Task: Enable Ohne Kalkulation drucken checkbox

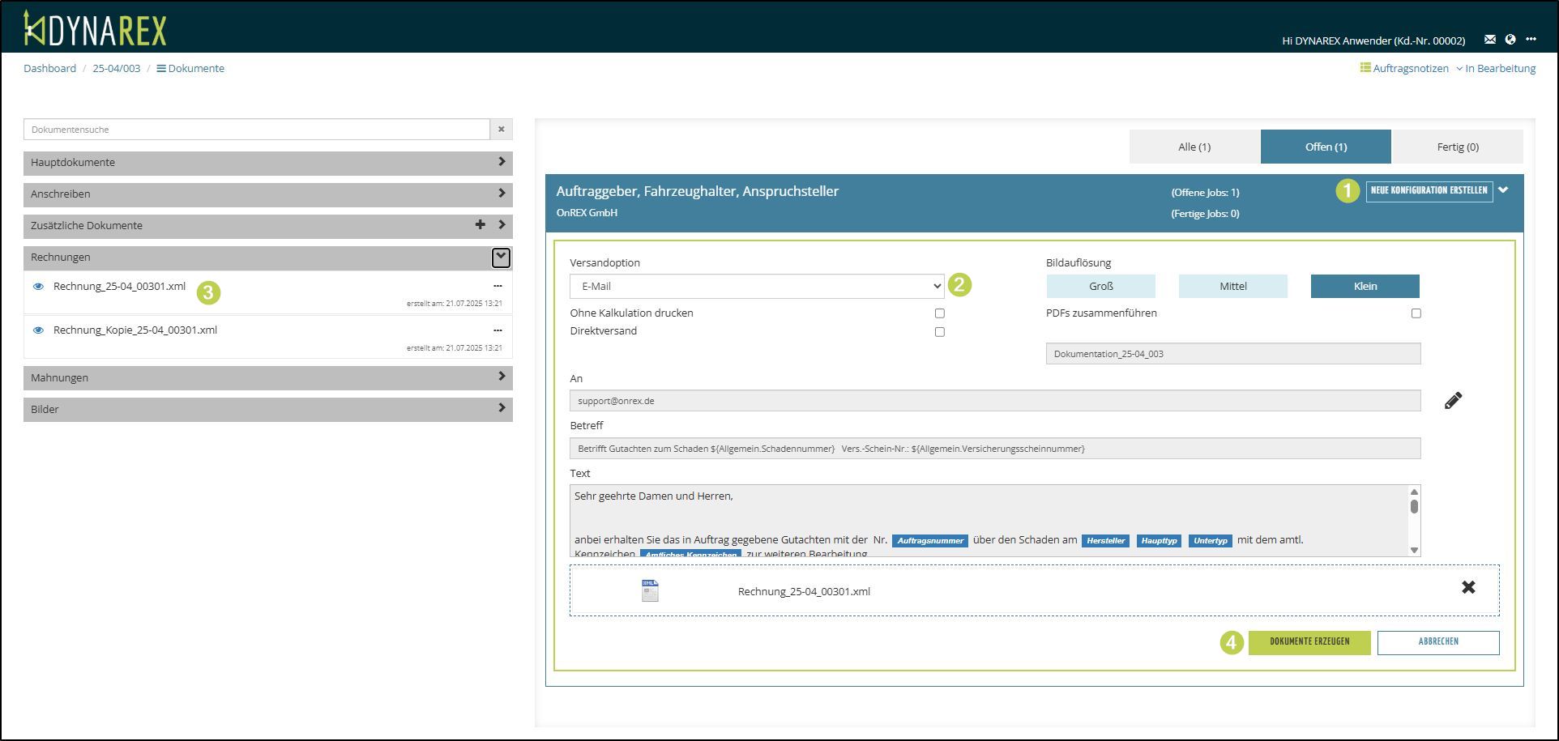Action: point(940,313)
